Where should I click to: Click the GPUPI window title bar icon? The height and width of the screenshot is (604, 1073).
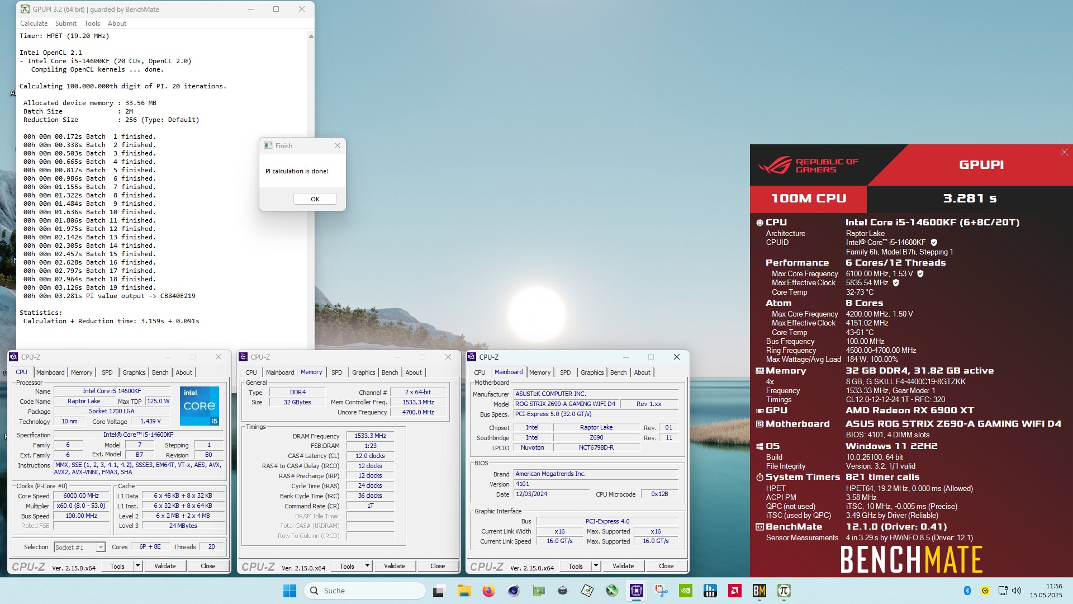(x=25, y=9)
